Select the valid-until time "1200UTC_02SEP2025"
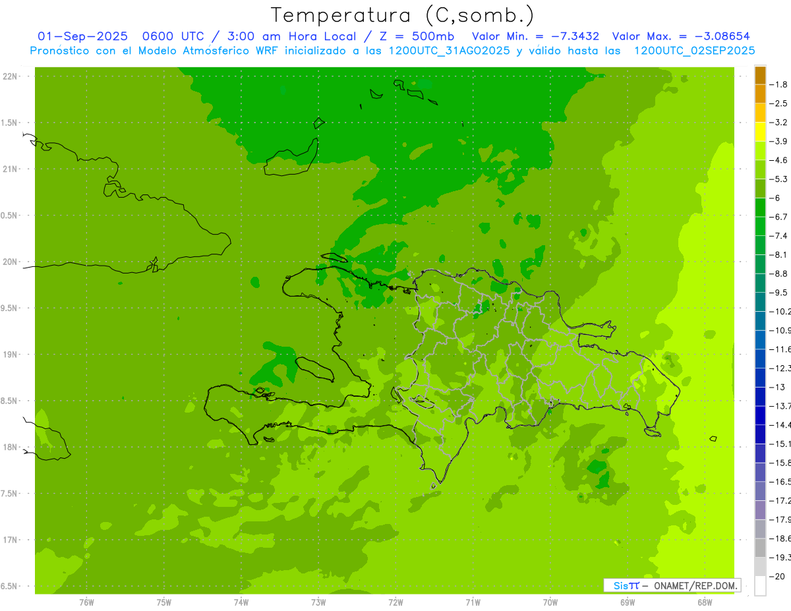This screenshot has height=611, width=791. (x=694, y=50)
